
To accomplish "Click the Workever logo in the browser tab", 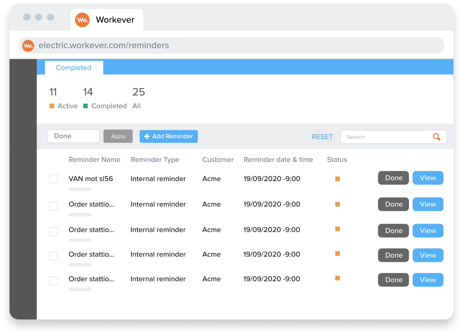I will click(82, 20).
